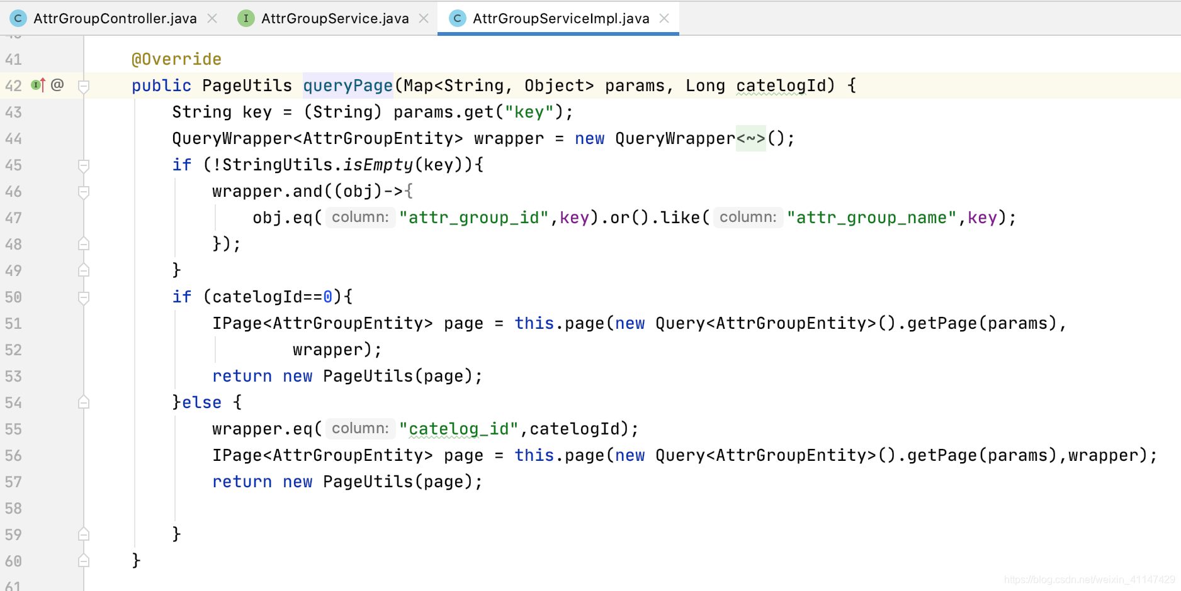Click the wrapper.and call on line 46
The height and width of the screenshot is (591, 1181).
(x=268, y=191)
